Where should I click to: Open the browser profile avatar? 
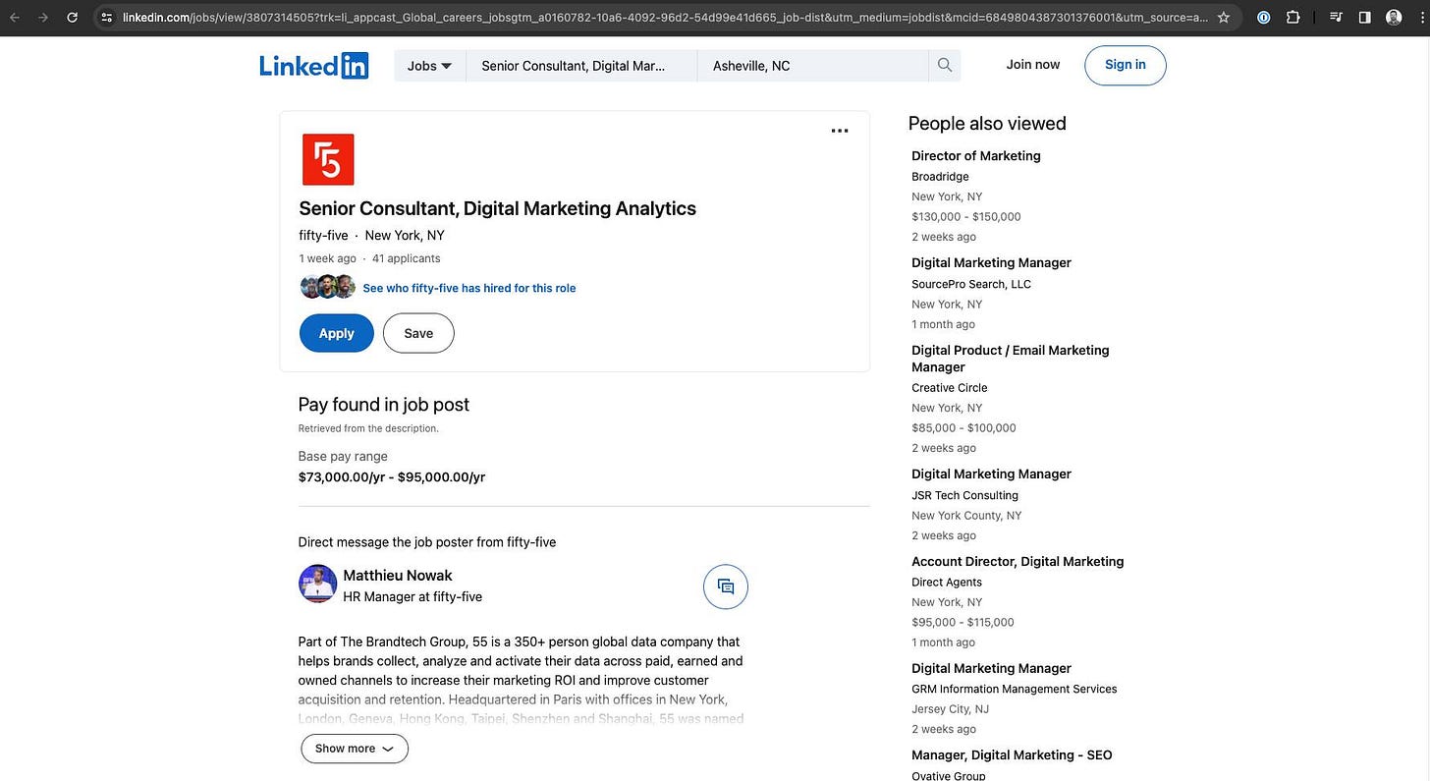click(1394, 17)
